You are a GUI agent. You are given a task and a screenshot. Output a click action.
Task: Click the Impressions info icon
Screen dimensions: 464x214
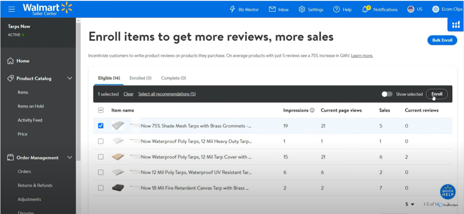(312, 110)
